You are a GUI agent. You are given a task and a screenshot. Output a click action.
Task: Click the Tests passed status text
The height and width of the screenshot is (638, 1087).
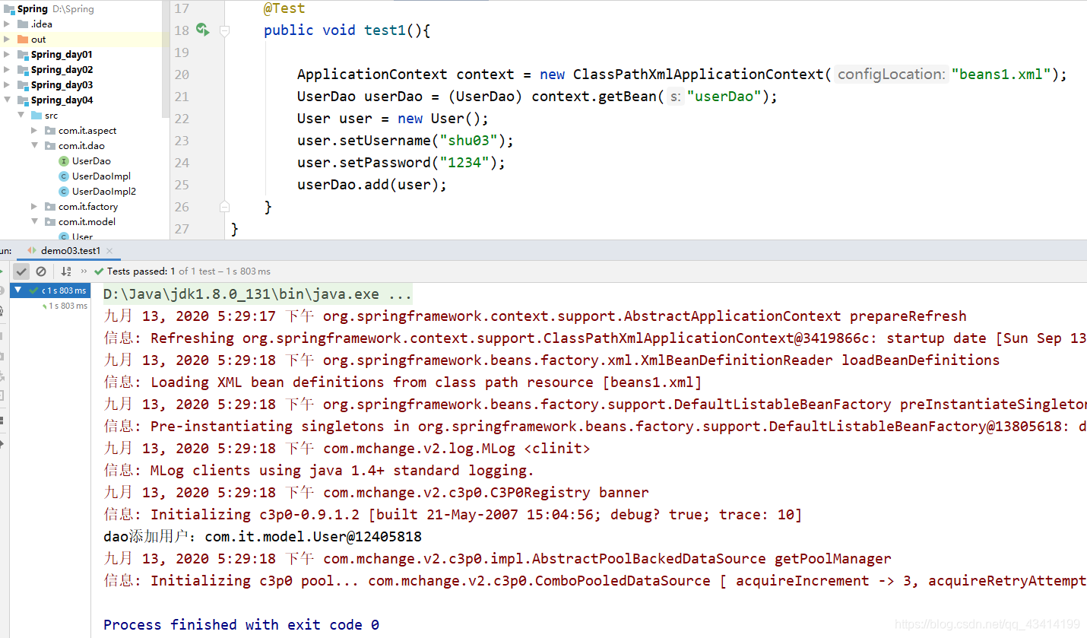(x=189, y=271)
